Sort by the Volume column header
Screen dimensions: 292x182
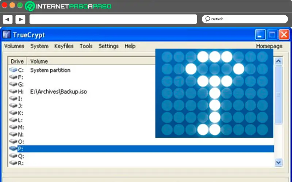tap(39, 61)
